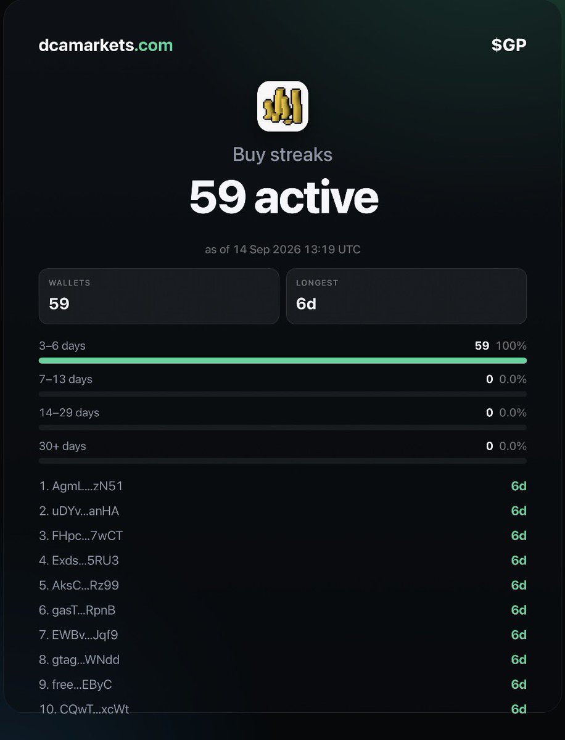This screenshot has height=740, width=565.
Task: Open the LONGEST 6d stat card
Action: coord(406,296)
